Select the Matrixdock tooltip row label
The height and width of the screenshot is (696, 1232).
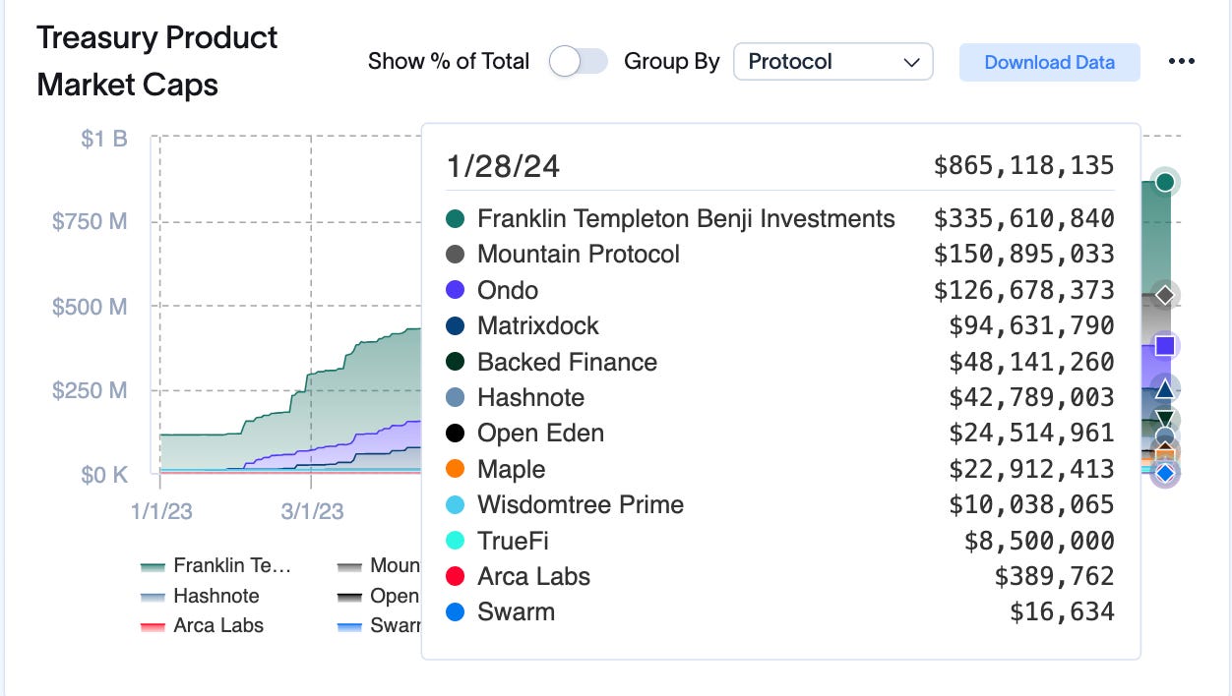[538, 325]
